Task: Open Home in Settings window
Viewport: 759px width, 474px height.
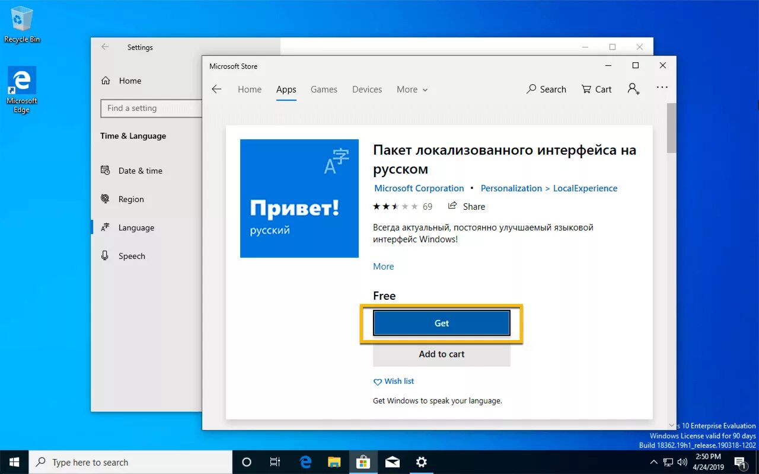Action: (122, 81)
